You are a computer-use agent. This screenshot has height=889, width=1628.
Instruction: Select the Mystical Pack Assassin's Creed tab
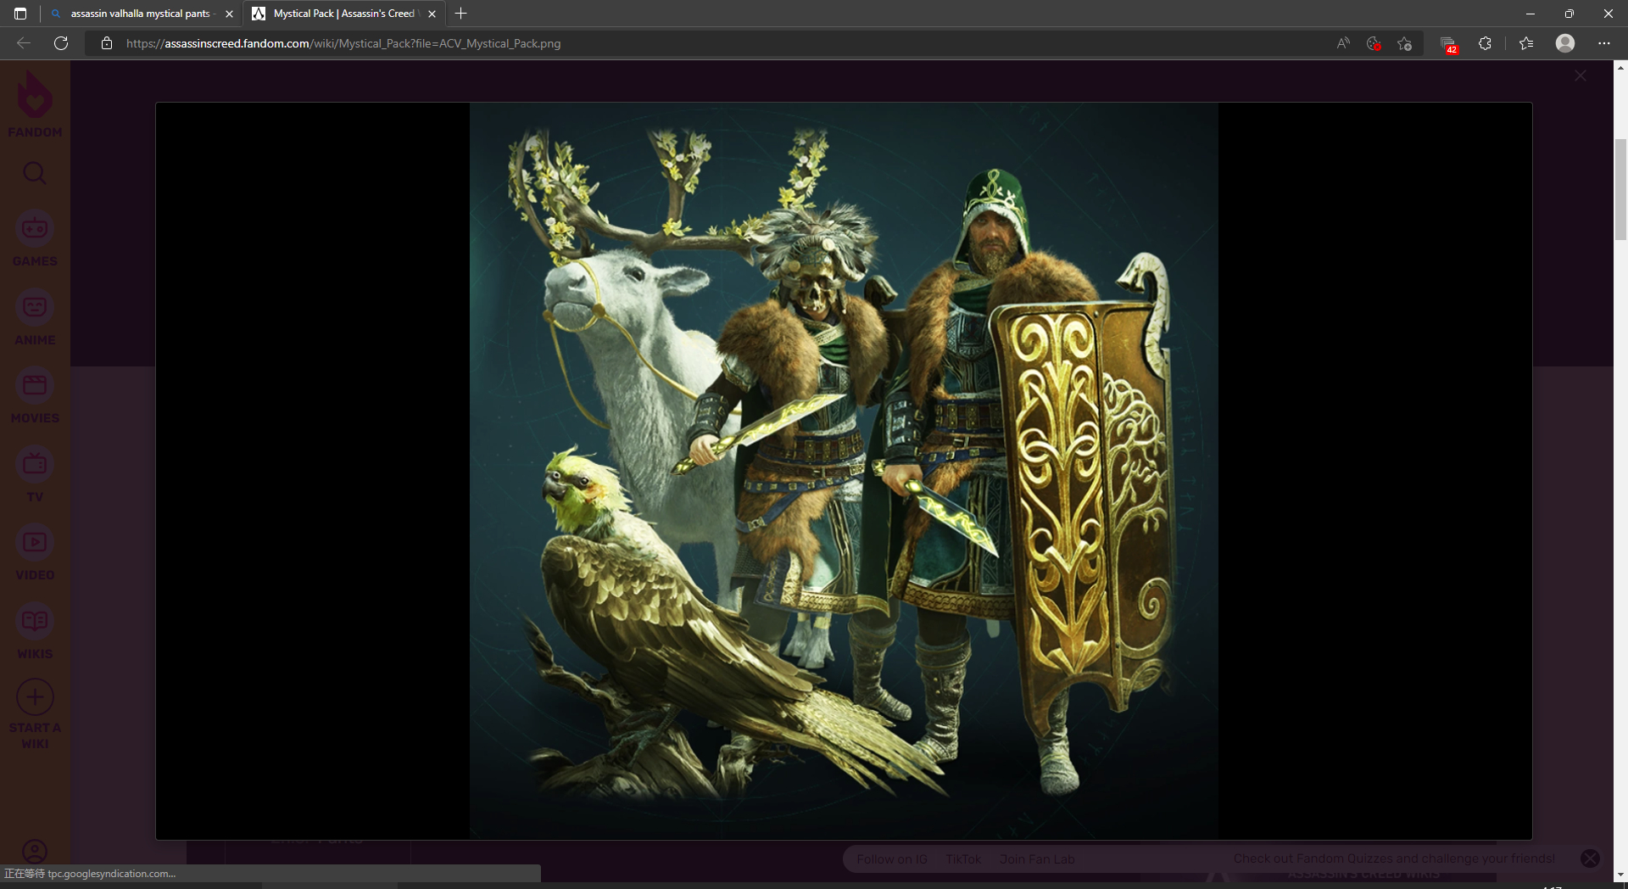pos(344,14)
